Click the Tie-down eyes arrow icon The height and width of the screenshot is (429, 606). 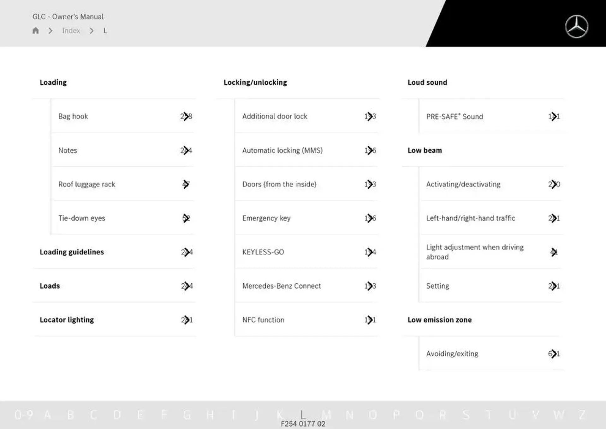[x=186, y=218]
